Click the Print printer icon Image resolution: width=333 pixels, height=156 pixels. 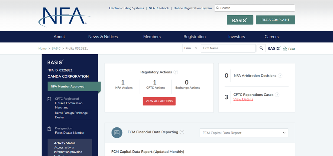point(285,49)
